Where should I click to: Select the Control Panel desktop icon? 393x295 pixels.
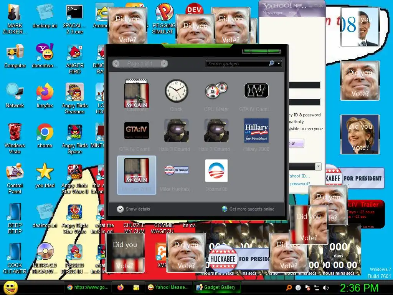15,178
